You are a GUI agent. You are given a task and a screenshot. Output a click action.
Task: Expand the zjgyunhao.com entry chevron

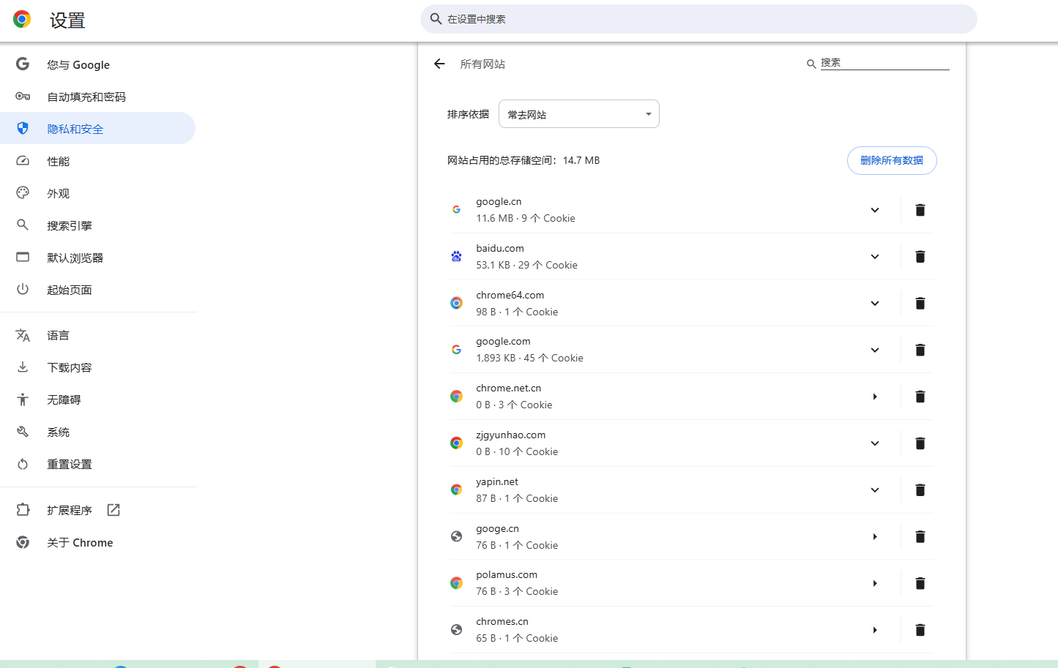tap(875, 443)
